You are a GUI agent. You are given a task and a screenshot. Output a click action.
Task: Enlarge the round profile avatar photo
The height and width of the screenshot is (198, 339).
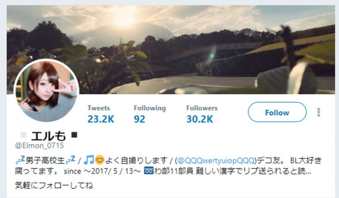click(x=46, y=91)
